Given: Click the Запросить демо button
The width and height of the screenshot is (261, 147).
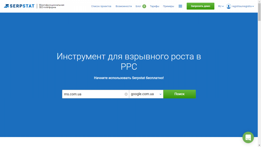Looking at the screenshot, I should coord(200,6).
